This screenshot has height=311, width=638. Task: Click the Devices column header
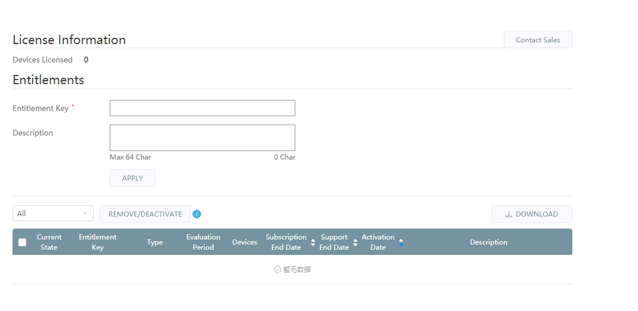coord(245,242)
